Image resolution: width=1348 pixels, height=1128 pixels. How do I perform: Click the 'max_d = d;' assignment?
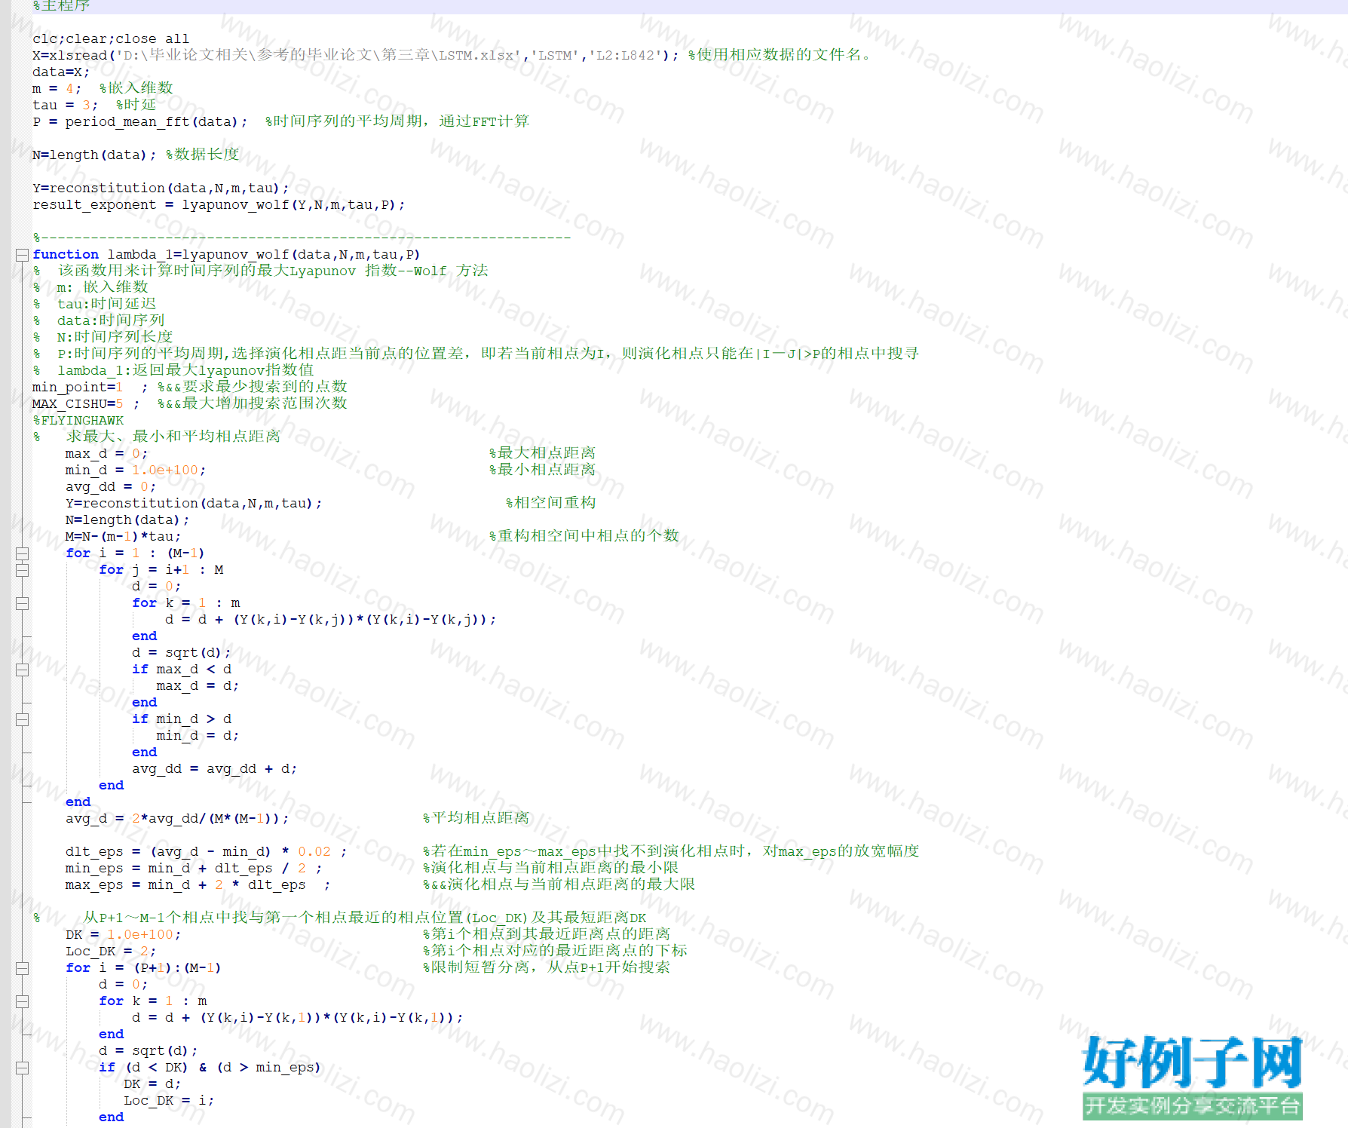[x=198, y=685]
